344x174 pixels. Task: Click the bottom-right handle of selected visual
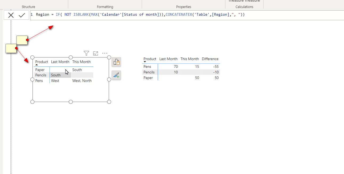109,102
